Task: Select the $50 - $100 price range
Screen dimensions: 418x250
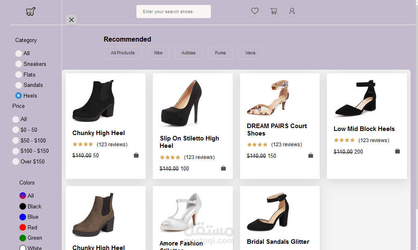Action: (16, 140)
